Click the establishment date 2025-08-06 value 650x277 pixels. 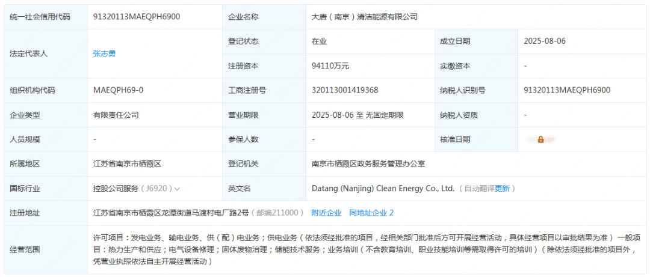point(545,41)
